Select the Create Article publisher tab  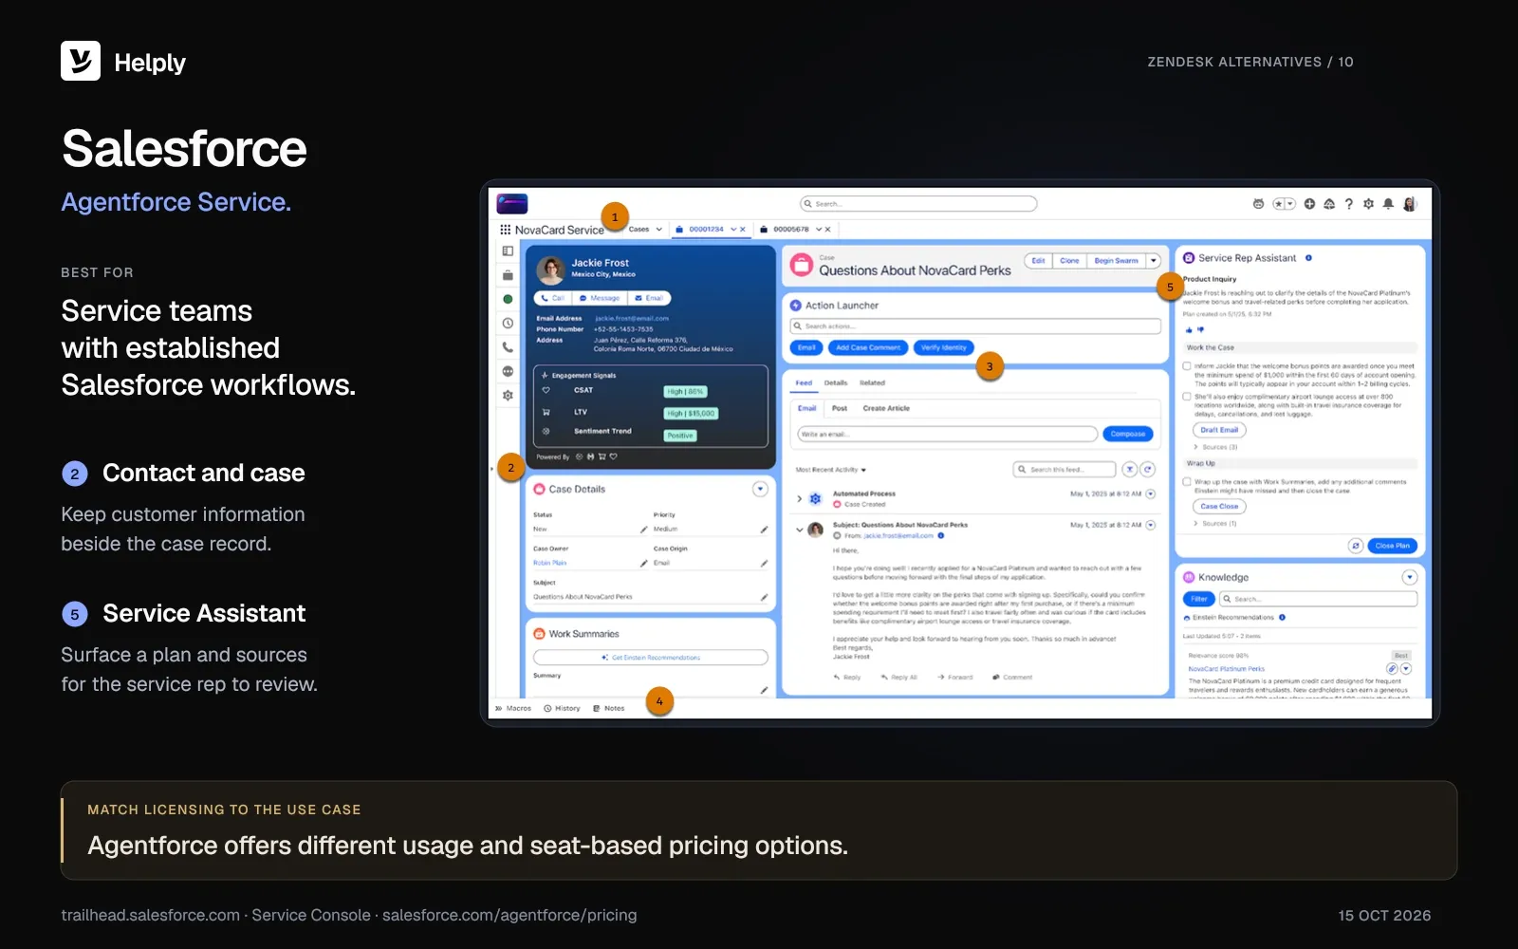coord(886,408)
